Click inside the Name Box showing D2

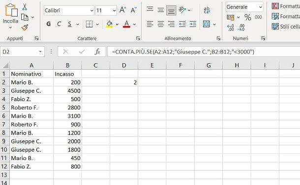point(20,52)
